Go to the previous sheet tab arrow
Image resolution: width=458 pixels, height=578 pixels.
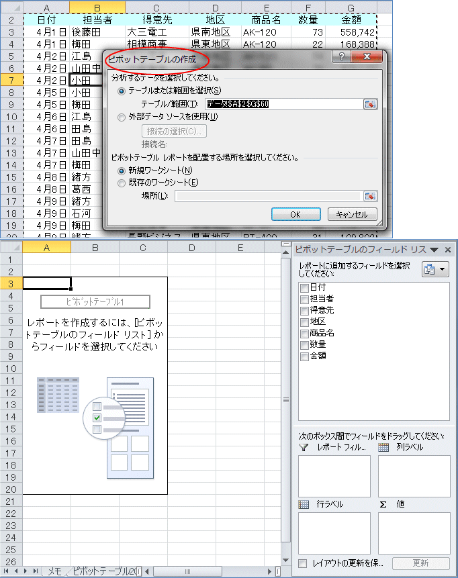click(16, 571)
